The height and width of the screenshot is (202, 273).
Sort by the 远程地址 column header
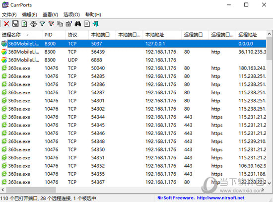[251, 35]
